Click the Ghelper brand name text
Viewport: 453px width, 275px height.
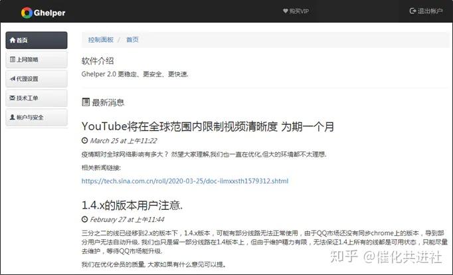tap(49, 13)
